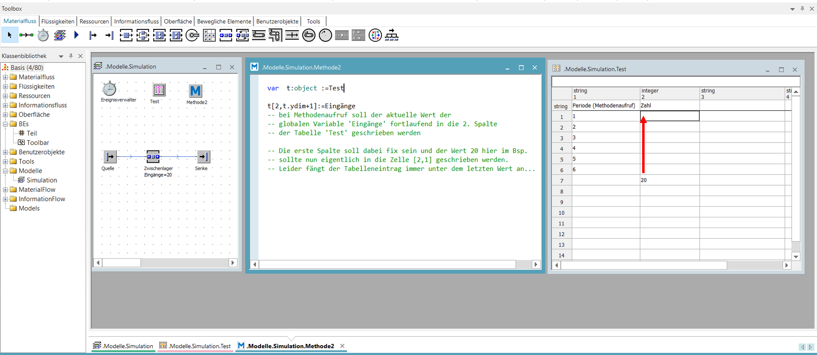Select the Teil item under BEs
Viewport: 817px width, 355px height.
click(32, 133)
